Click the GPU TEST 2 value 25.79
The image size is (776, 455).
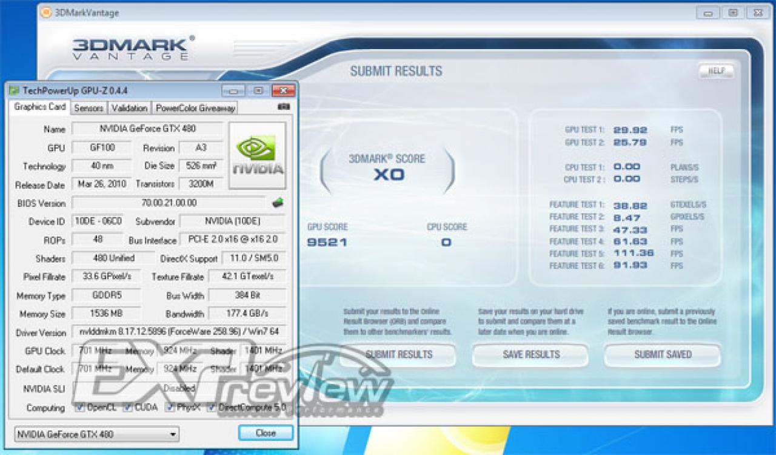630,143
